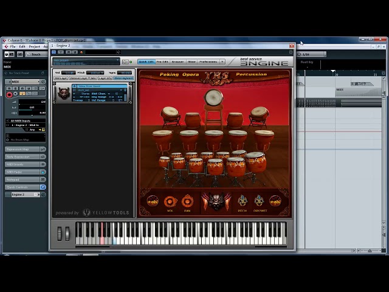Open All MIDI Inputs selector
This screenshot has width=389, height=292.
pyautogui.click(x=26, y=120)
